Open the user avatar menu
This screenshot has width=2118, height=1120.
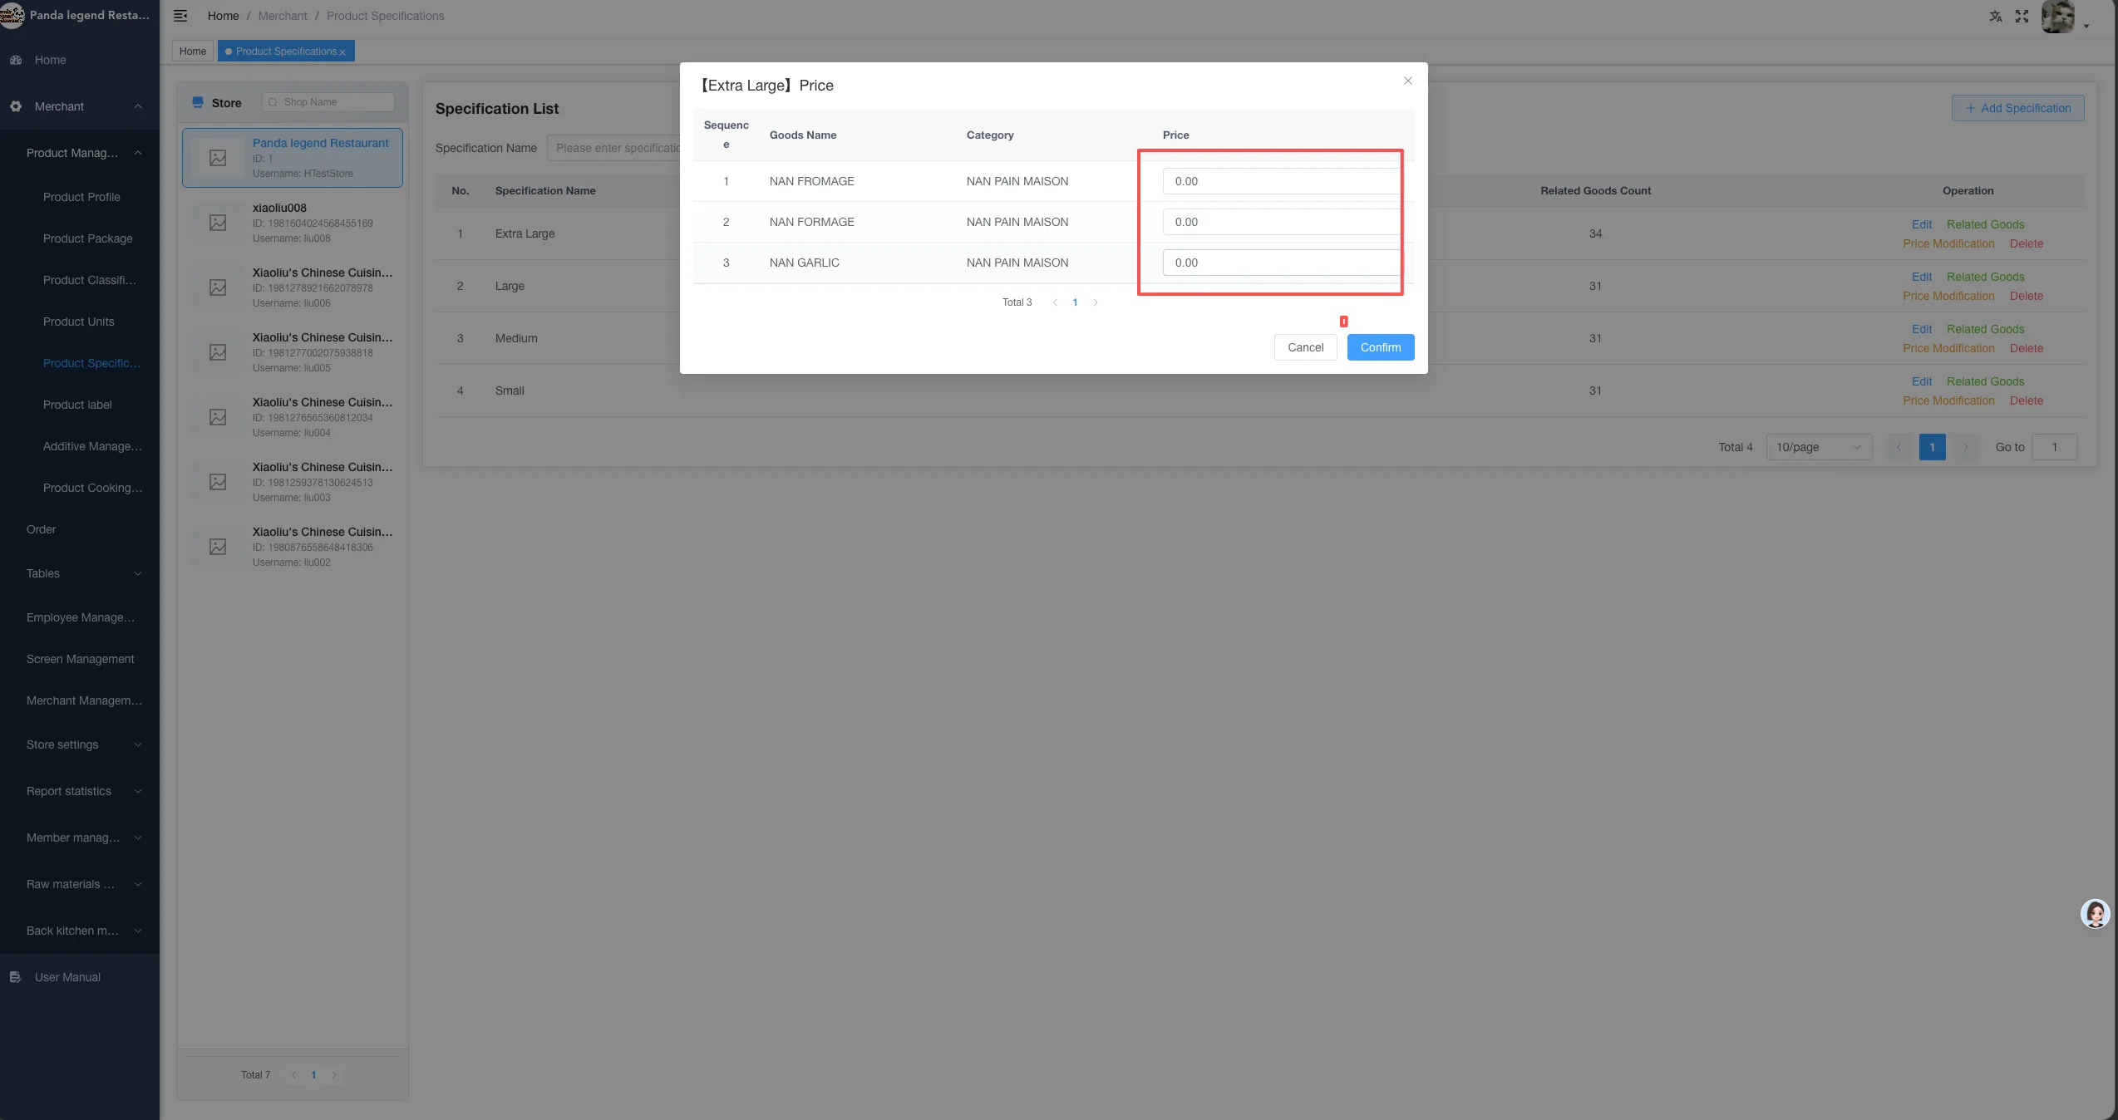(x=2058, y=17)
